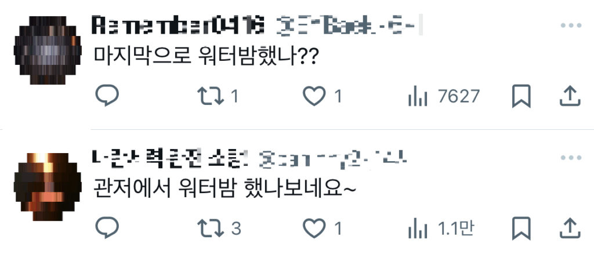The height and width of the screenshot is (258, 594).
Task: Like the 관저에서 워터밤 tweet
Action: 323,228
